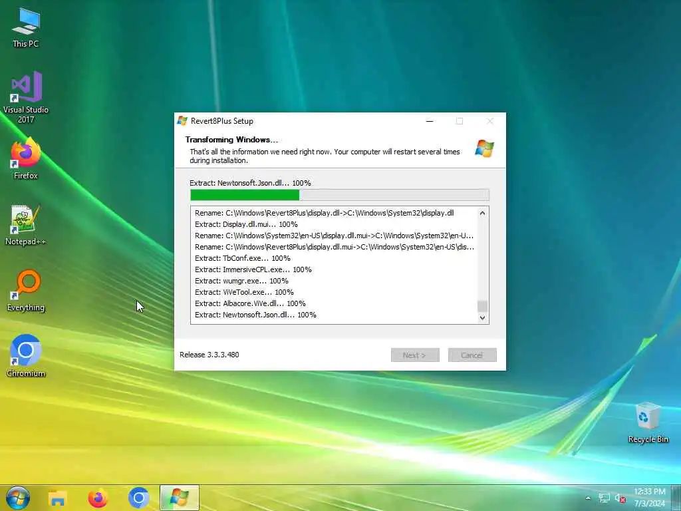
Task: Click the 'Transforming Windows...' heading
Action: click(231, 140)
